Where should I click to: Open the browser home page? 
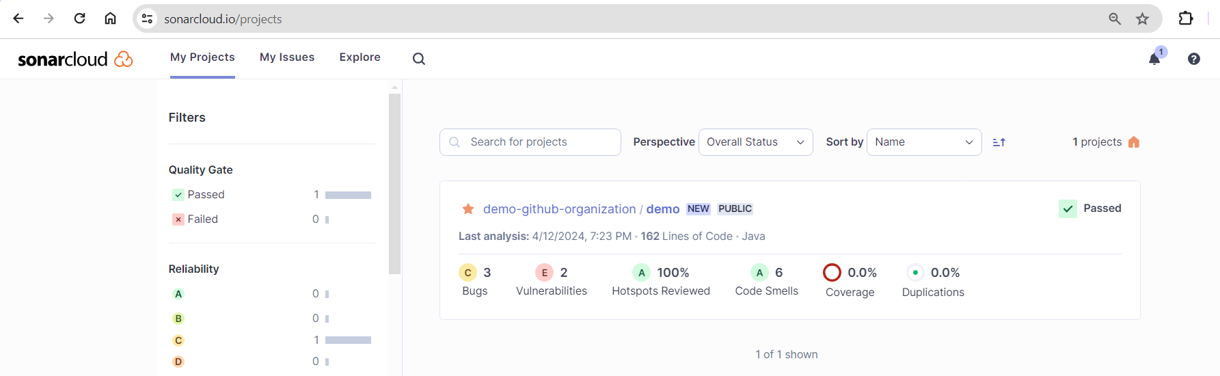point(110,18)
